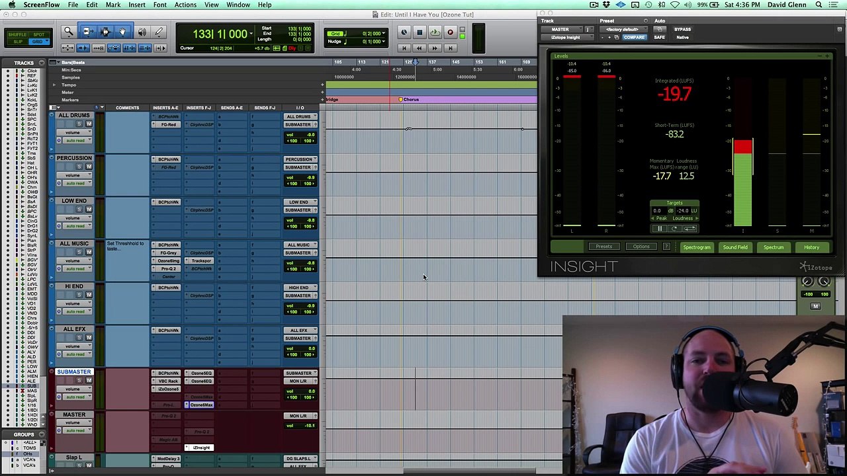This screenshot has height=476, width=847.
Task: Mute the ALL EFX track
Action: coord(89,338)
